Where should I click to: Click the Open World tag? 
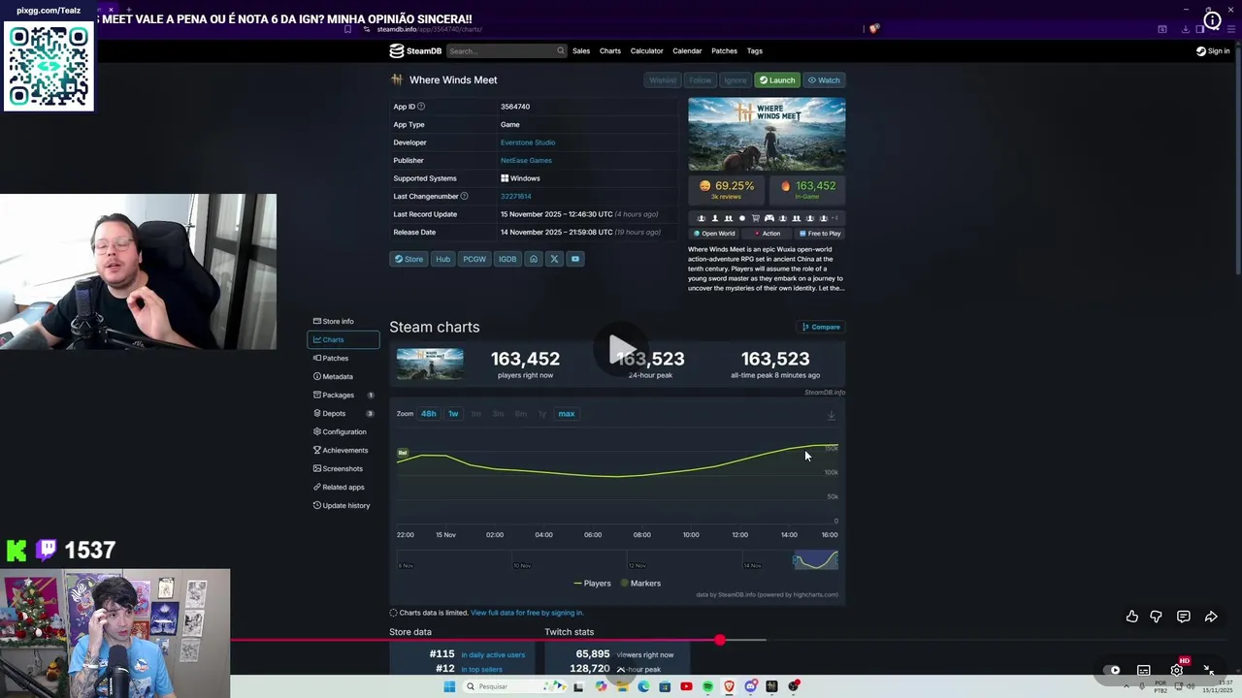point(714,234)
